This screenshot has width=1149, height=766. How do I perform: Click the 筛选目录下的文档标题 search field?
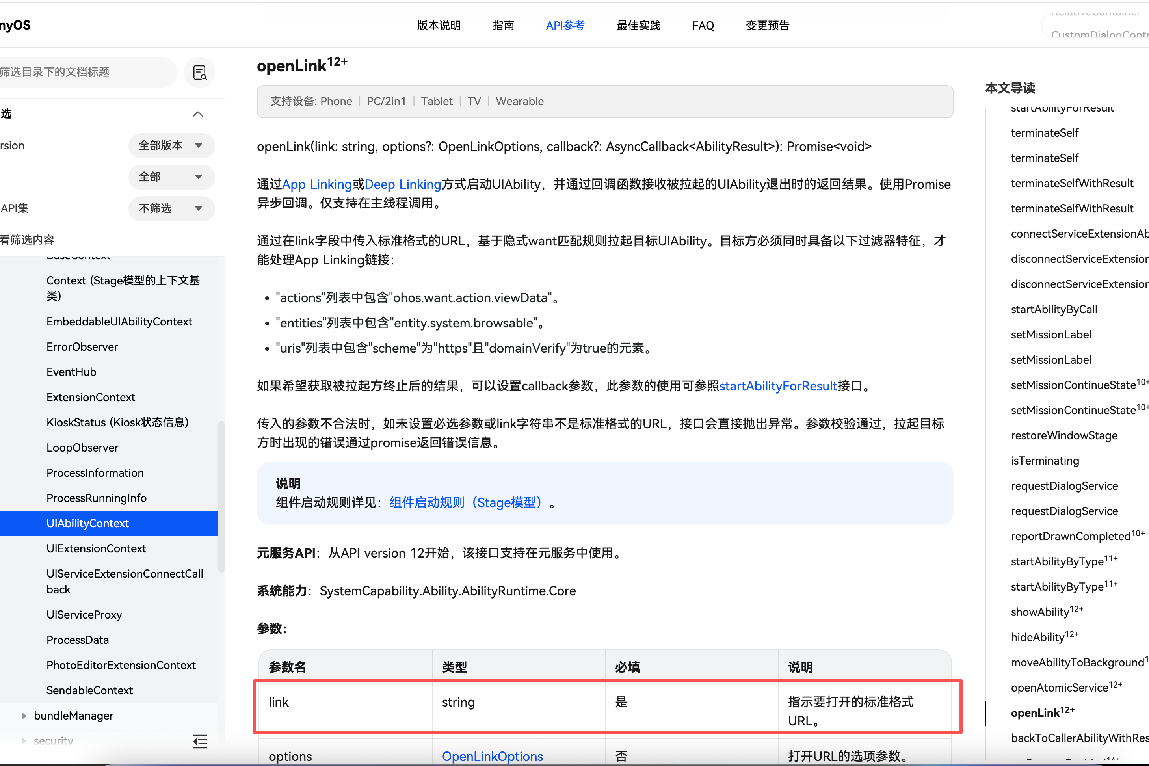click(x=88, y=72)
